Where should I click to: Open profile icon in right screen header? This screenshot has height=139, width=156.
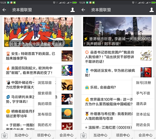(x=152, y=10)
